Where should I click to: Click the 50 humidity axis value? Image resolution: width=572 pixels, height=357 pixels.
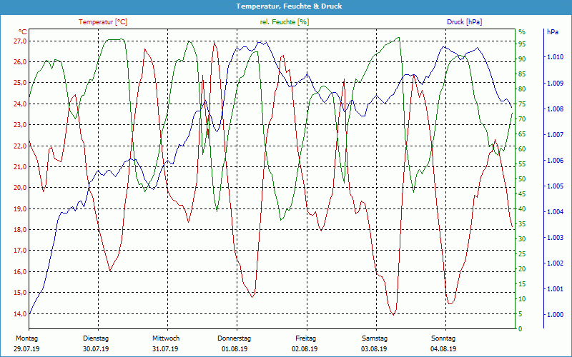522,179
